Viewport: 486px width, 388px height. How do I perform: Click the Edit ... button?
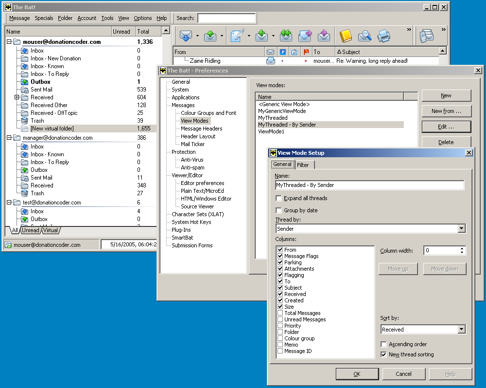click(x=446, y=127)
